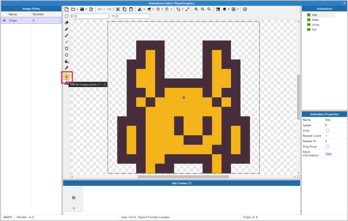Open the grid icon dropdown arrow
348x221 pixels.
click(x=238, y=9)
